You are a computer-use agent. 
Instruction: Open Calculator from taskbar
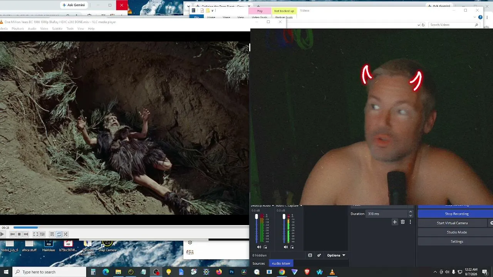point(93,272)
